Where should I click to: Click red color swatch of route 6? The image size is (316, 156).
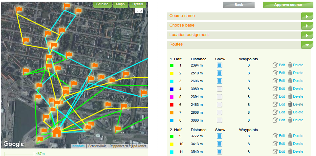[172, 105]
